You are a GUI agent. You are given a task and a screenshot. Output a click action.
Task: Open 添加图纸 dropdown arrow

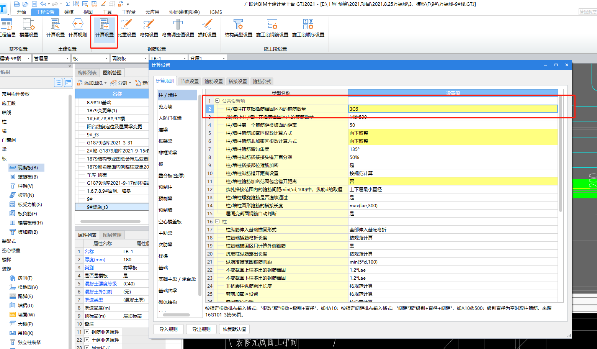tap(106, 83)
